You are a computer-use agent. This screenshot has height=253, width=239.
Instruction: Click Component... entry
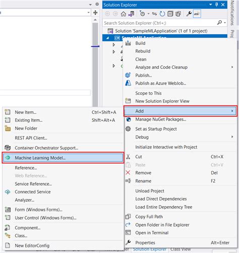[63, 228]
